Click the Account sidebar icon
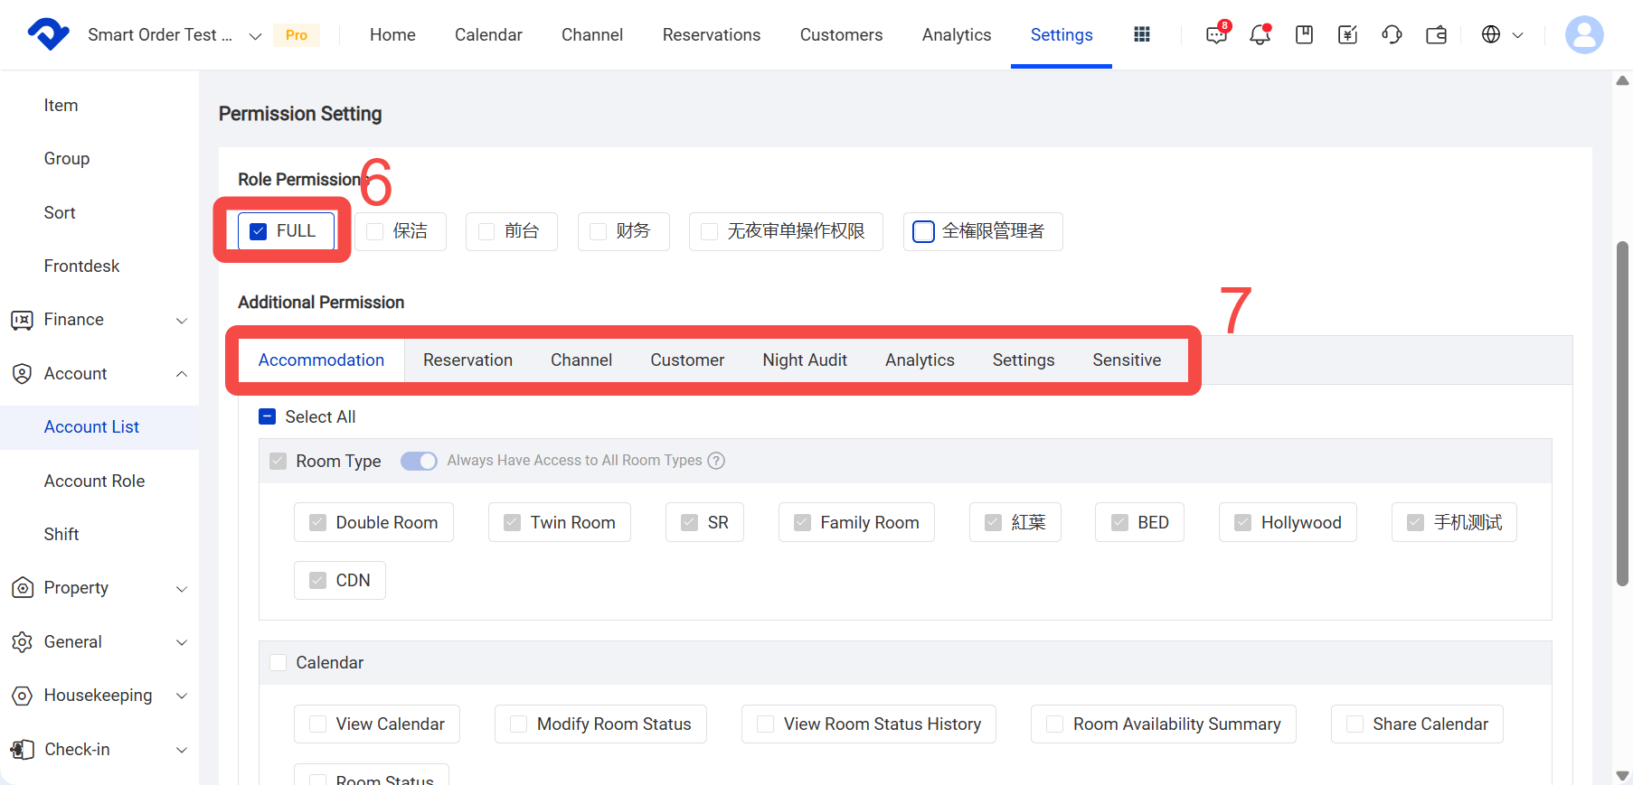This screenshot has width=1633, height=785. click(x=23, y=373)
